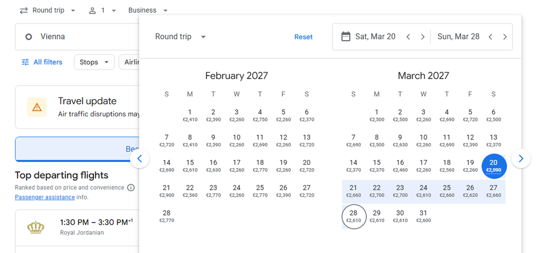Click the origin circle icon beside Vienna

[x=29, y=36]
